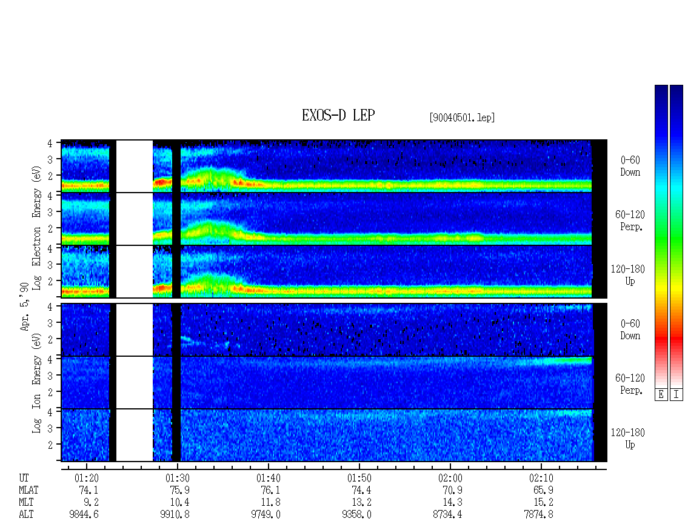Image resolution: width=685 pixels, height=530 pixels.
Task: Click the ion color scale bar above I
Action: tap(677, 236)
